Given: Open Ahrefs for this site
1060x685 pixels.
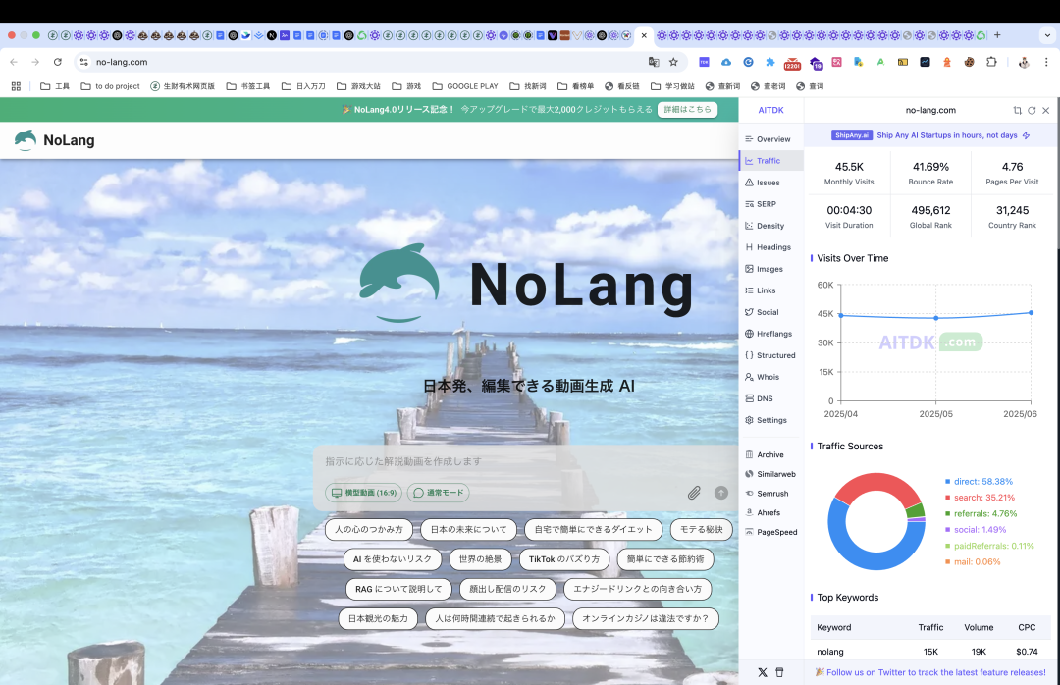Looking at the screenshot, I should click(763, 513).
